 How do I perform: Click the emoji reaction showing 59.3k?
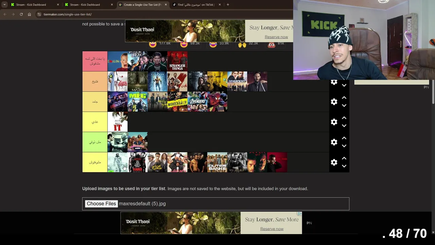point(184,44)
